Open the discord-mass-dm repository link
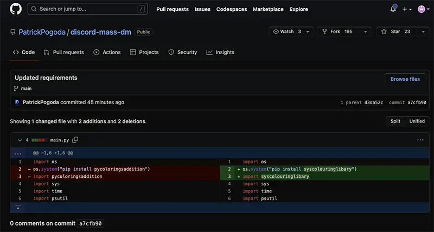Image resolution: width=434 pixels, height=232 pixels. coord(101,32)
